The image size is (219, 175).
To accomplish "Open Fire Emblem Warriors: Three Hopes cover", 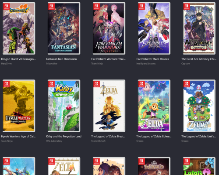I will pyautogui.click(x=109, y=28).
